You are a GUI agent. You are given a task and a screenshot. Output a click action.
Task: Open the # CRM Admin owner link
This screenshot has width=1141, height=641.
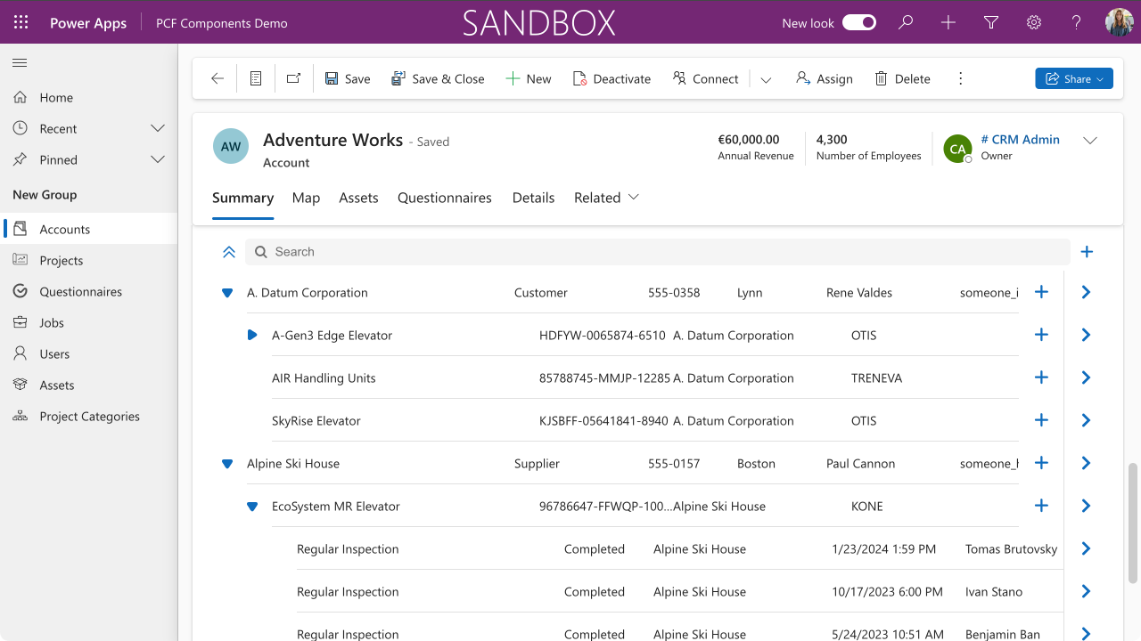point(1020,139)
